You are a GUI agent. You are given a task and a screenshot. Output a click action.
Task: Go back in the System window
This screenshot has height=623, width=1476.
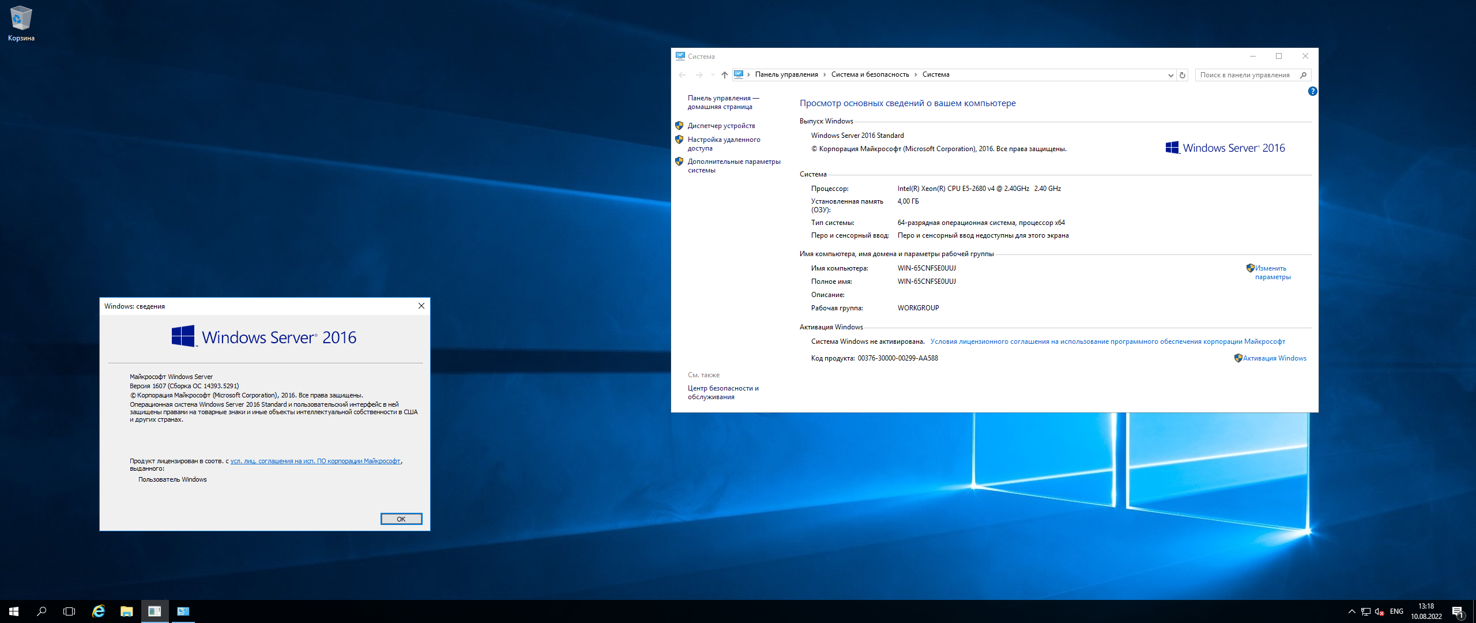pos(683,75)
